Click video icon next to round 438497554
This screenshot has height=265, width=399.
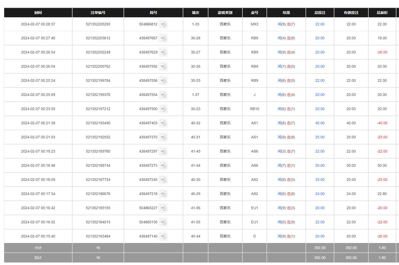click(x=163, y=95)
